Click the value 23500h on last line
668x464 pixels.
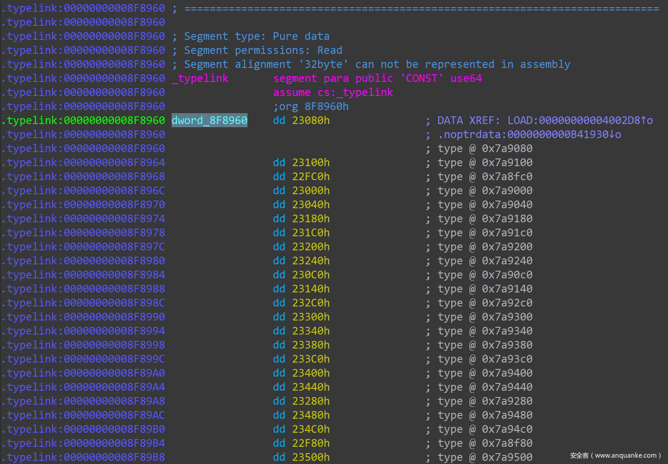point(310,457)
